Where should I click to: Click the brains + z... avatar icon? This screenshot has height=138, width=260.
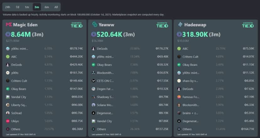point(179,113)
